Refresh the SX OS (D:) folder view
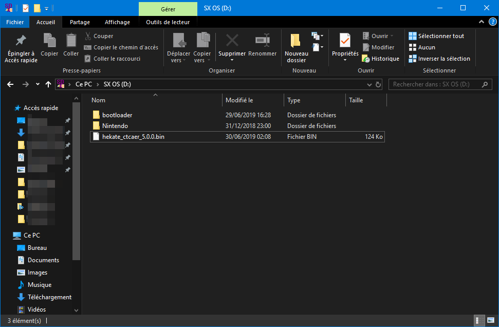 [x=378, y=84]
